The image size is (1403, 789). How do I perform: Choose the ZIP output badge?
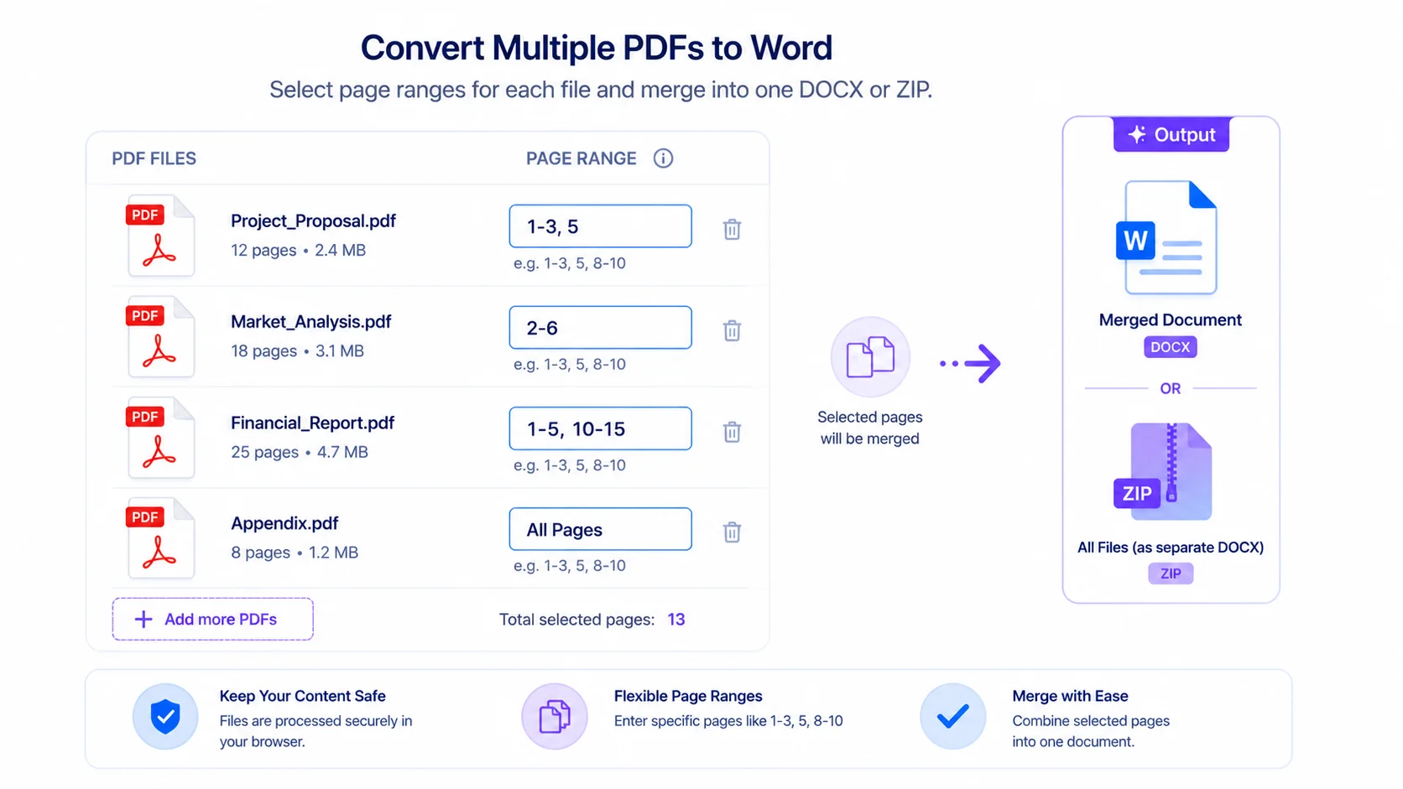1170,574
